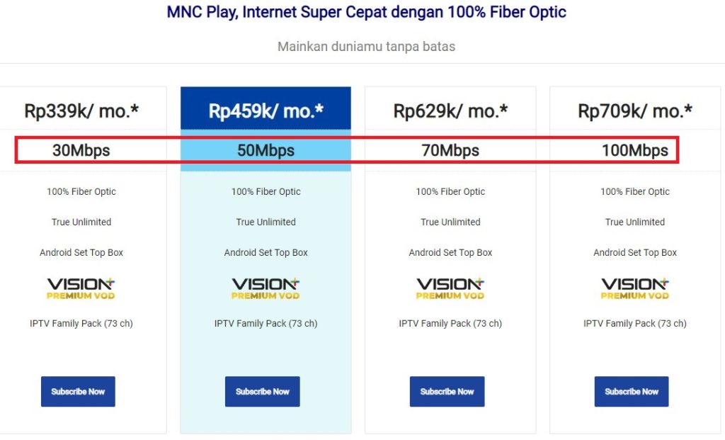The height and width of the screenshot is (440, 725).
Task: Click True Unlimited in the first plan card
Action: tap(81, 222)
